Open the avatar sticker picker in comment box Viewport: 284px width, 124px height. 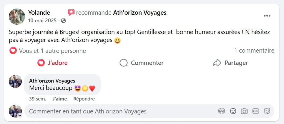coord(222,111)
